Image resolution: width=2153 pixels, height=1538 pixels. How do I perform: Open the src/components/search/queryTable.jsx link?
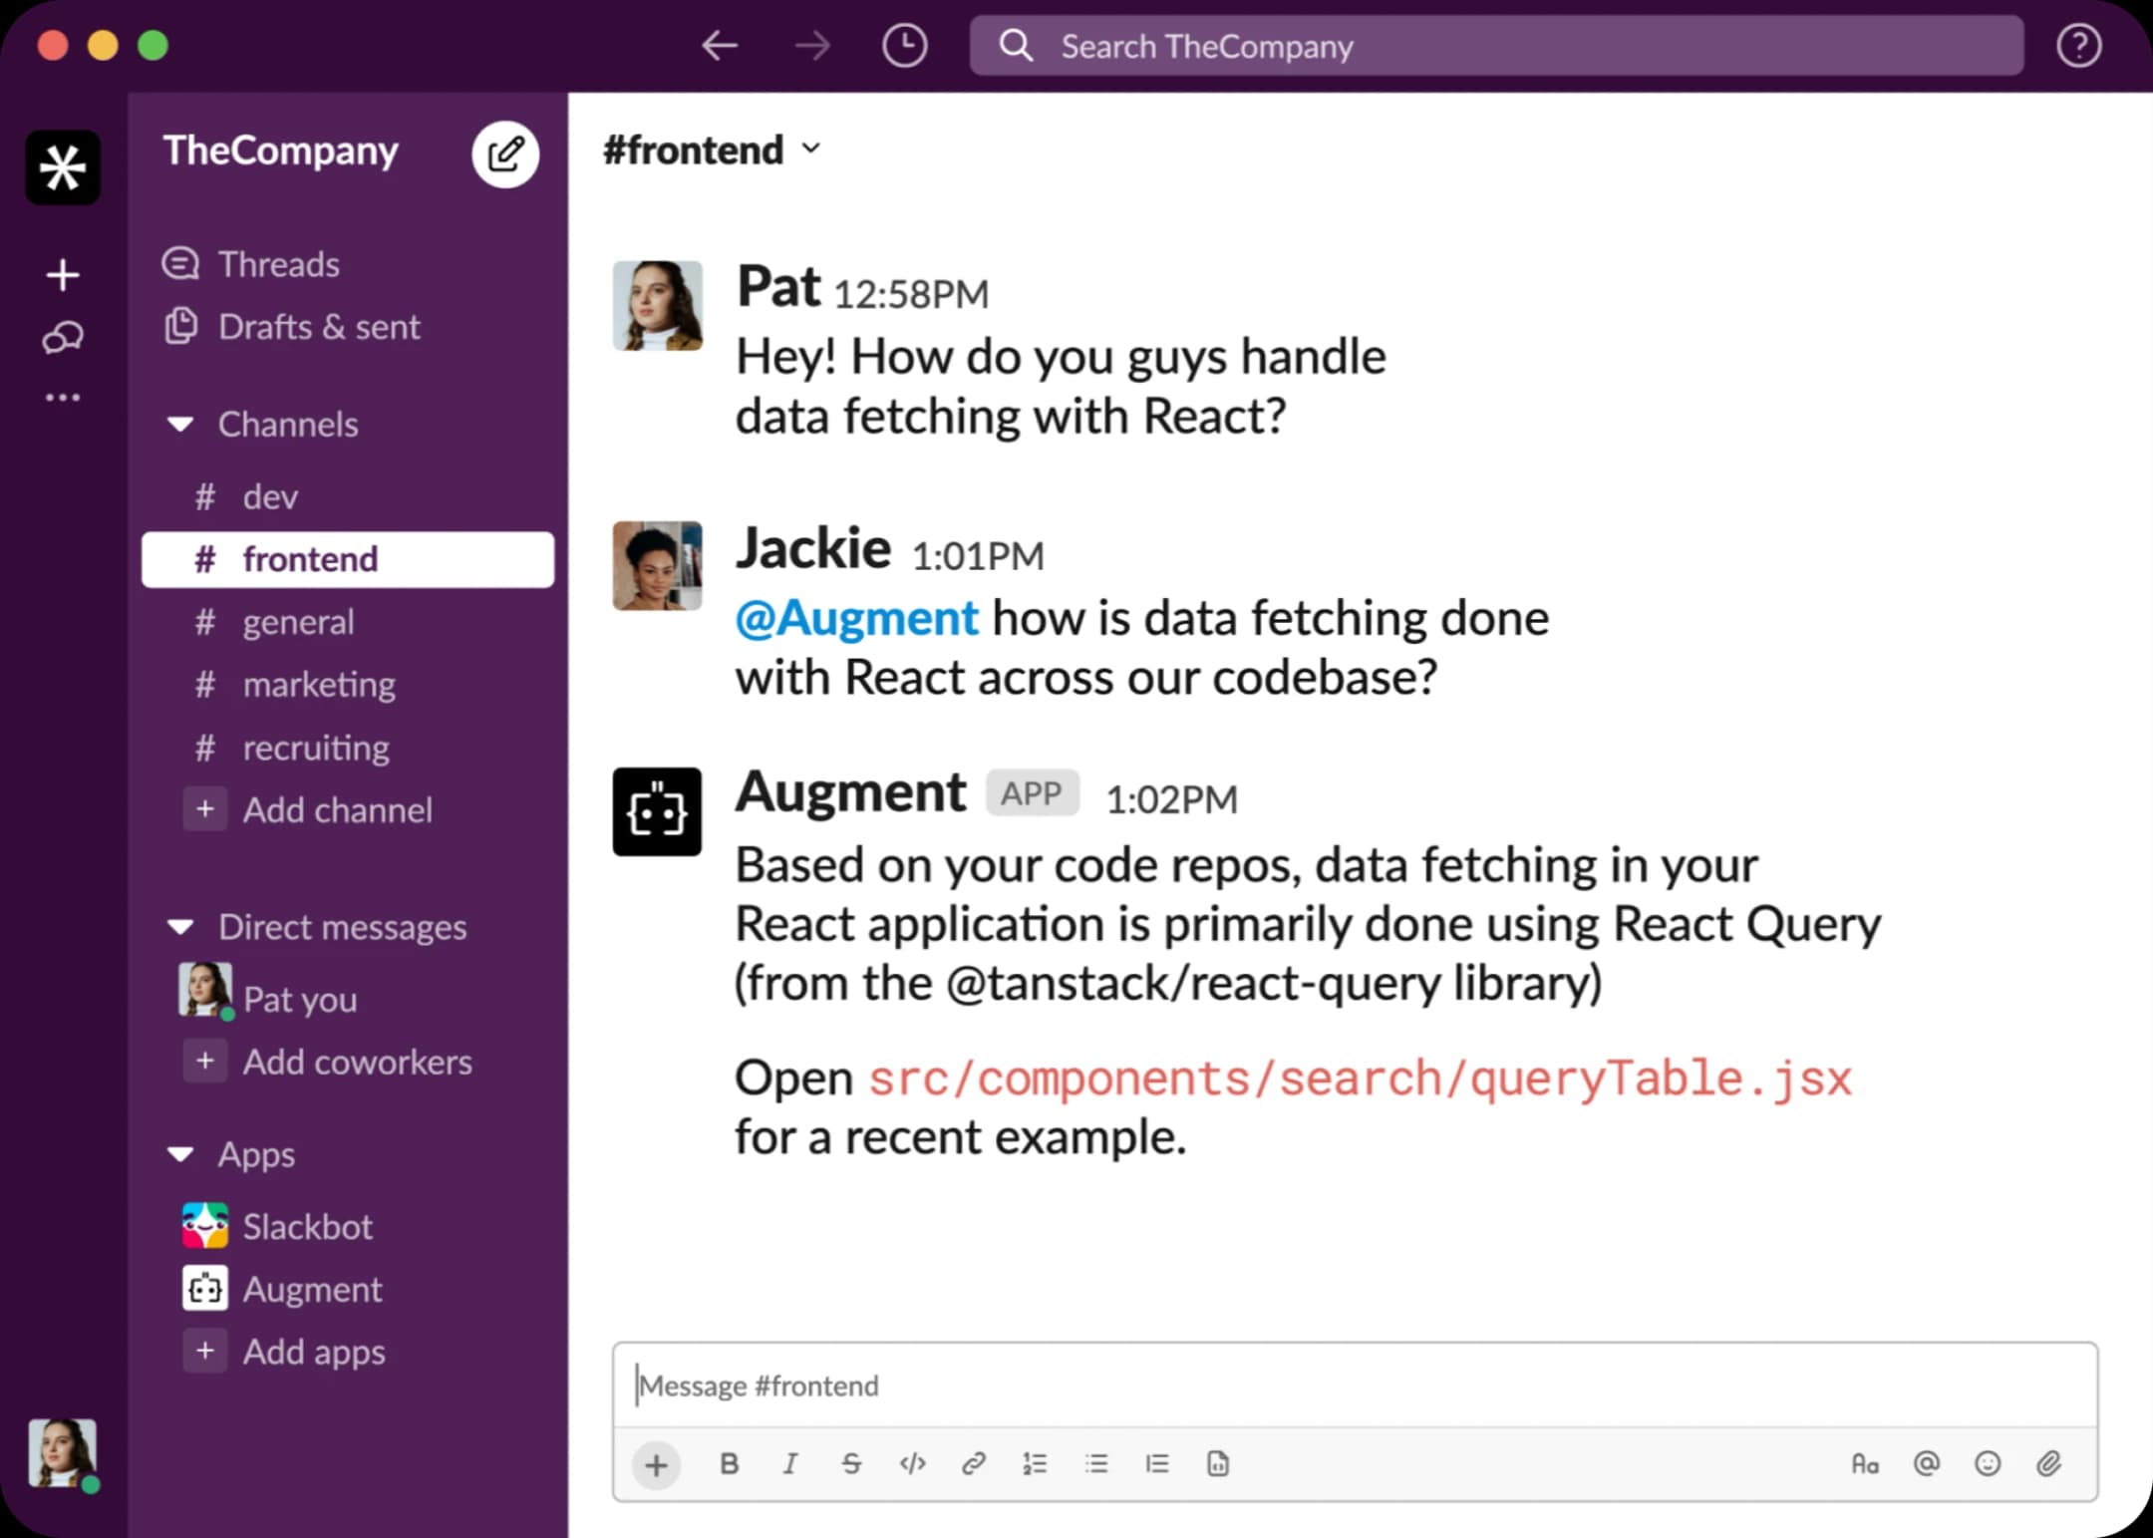tap(1360, 1079)
